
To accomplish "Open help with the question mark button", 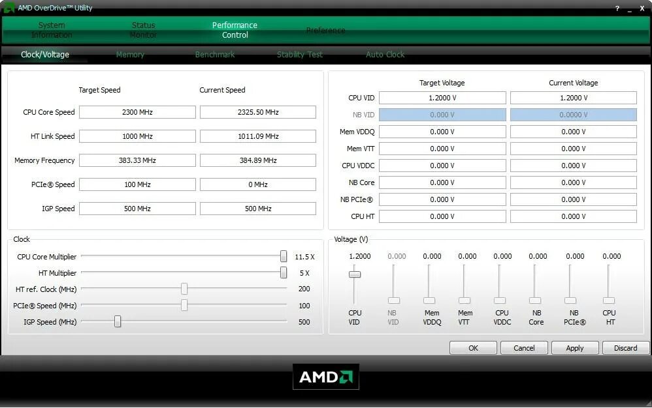I will point(617,8).
